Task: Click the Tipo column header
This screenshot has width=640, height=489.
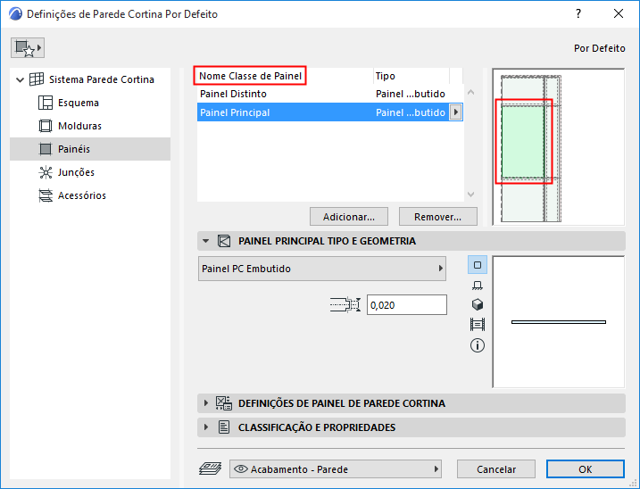Action: [x=411, y=76]
